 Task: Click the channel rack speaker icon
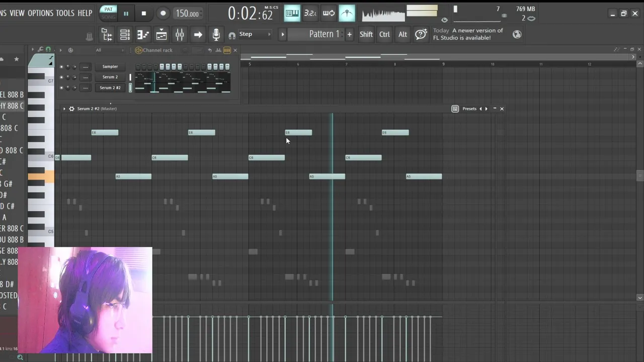(x=138, y=50)
